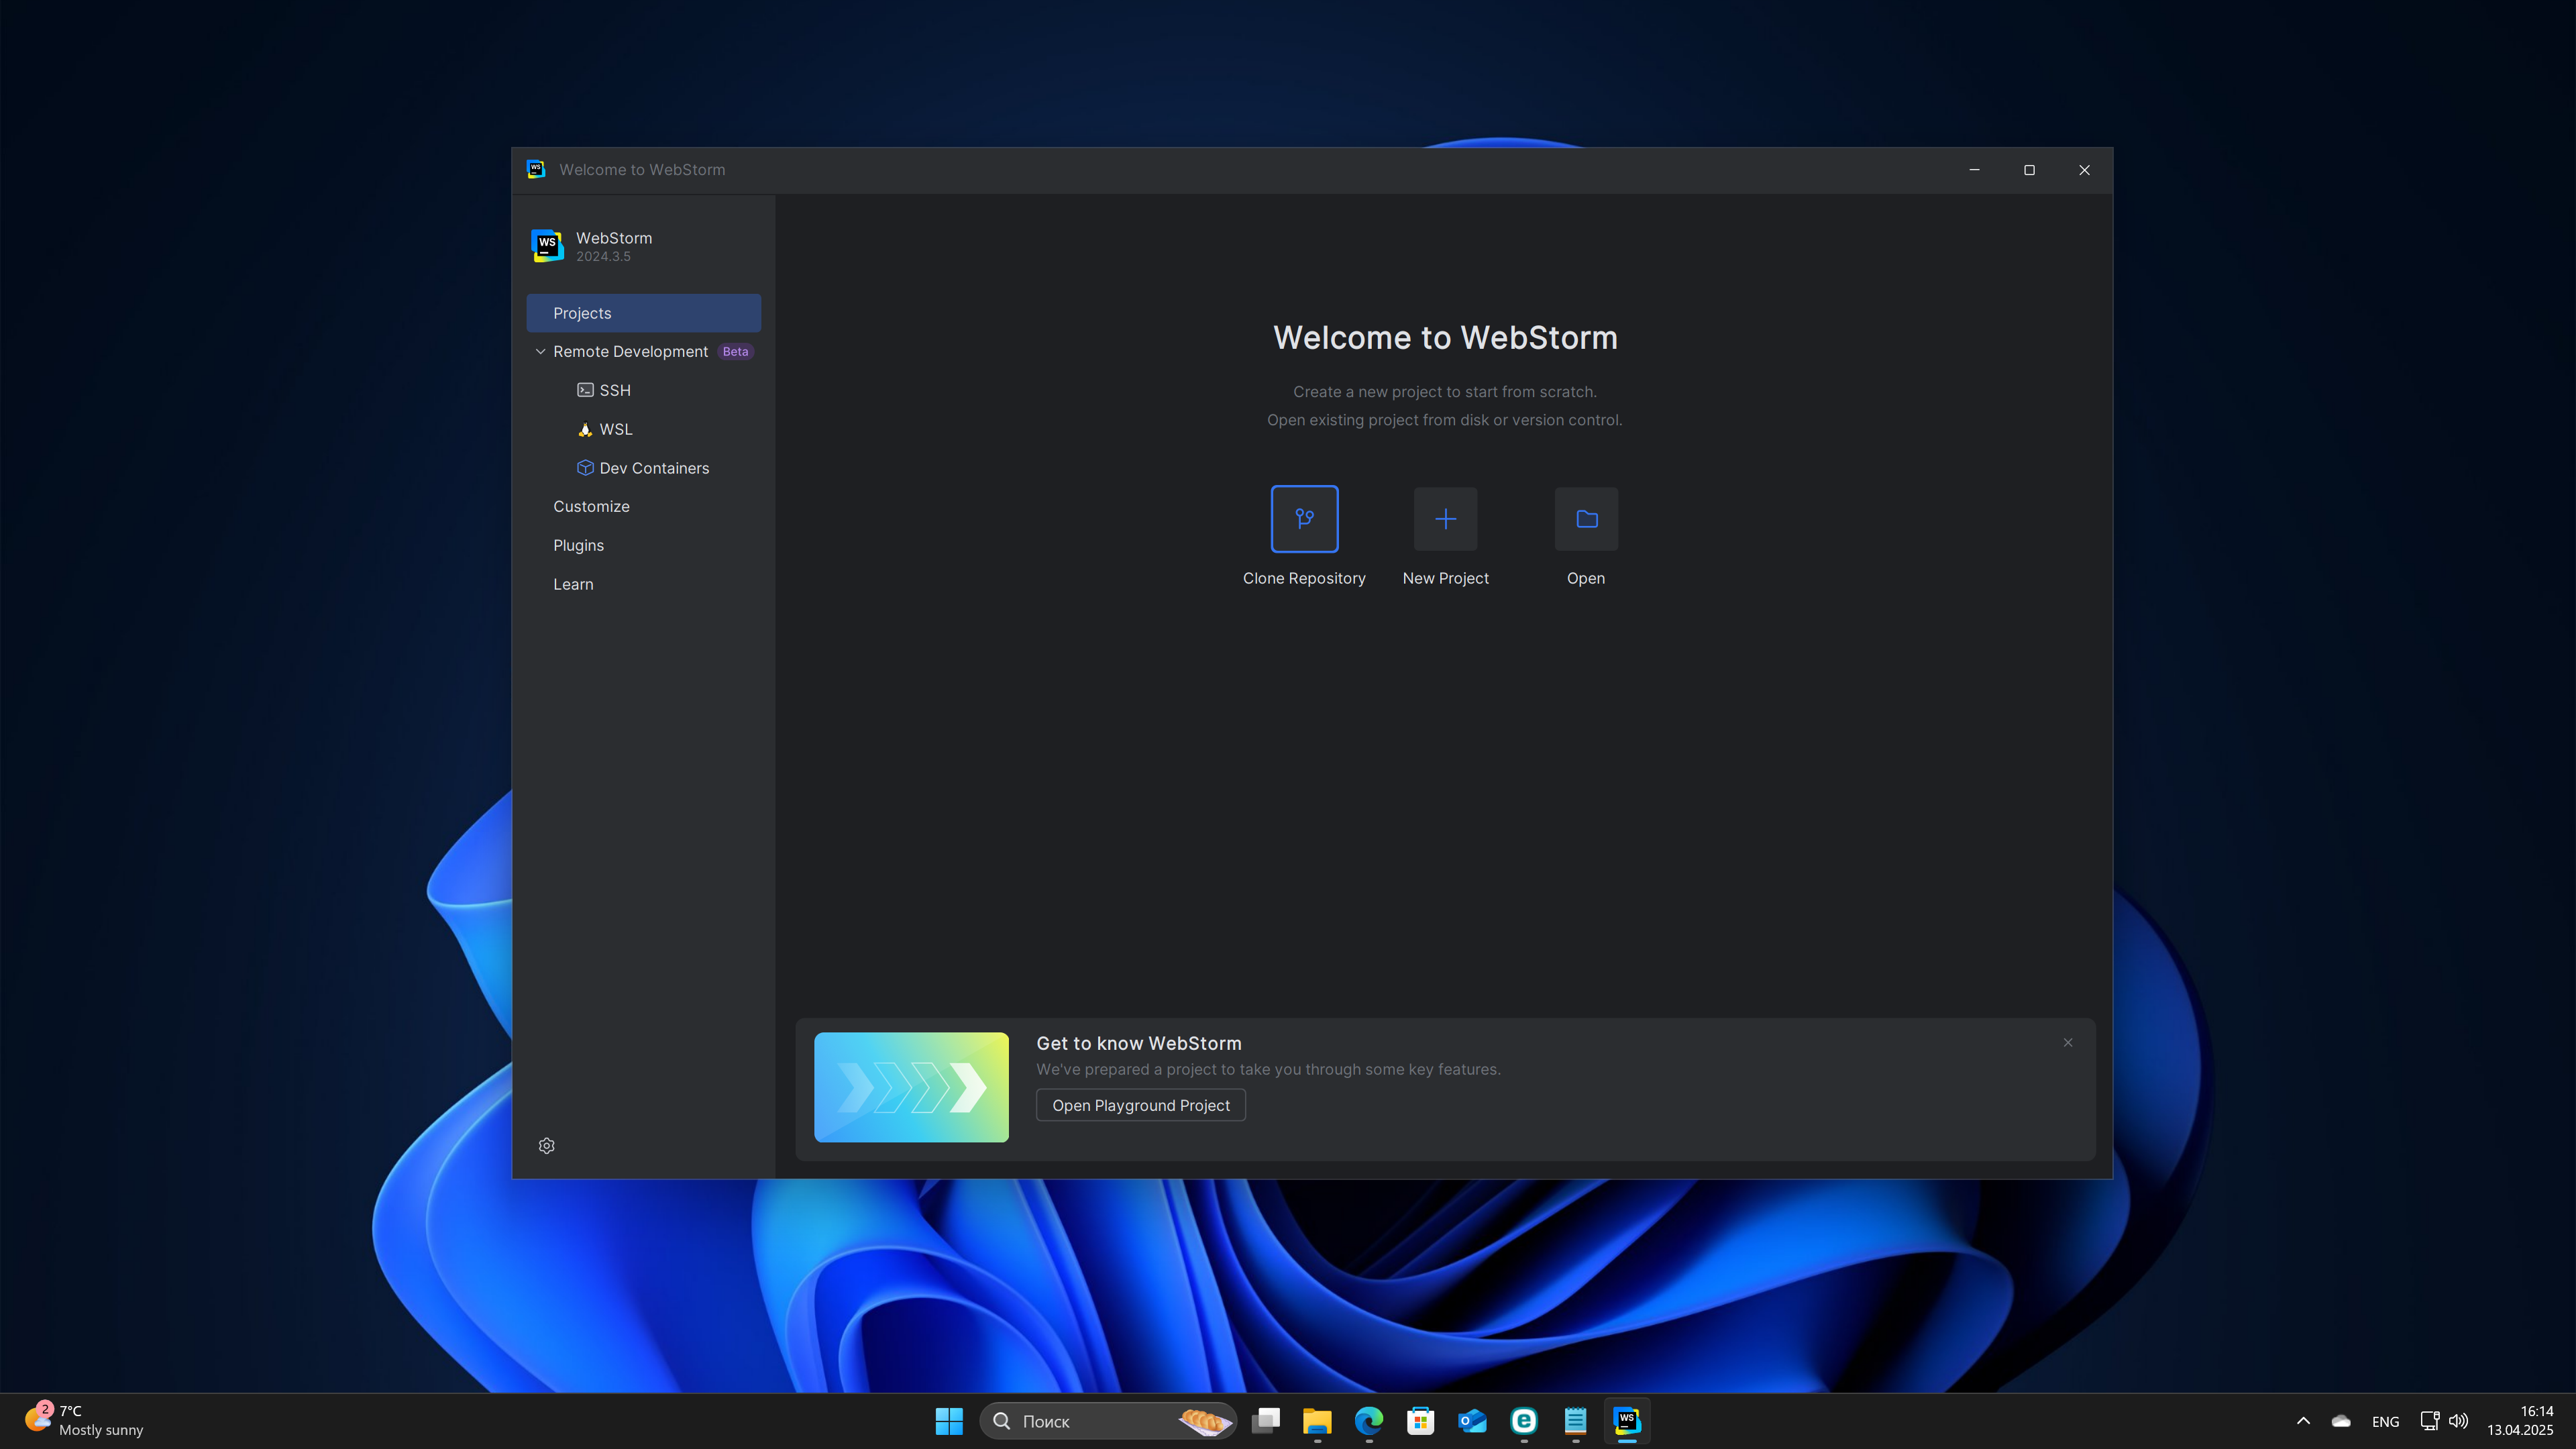This screenshot has height=1449, width=2576.
Task: Click the taskbar search field Поиск
Action: (x=1108, y=1420)
